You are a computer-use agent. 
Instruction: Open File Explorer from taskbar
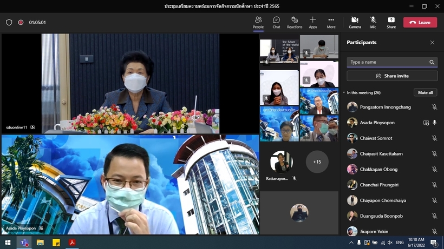40,243
